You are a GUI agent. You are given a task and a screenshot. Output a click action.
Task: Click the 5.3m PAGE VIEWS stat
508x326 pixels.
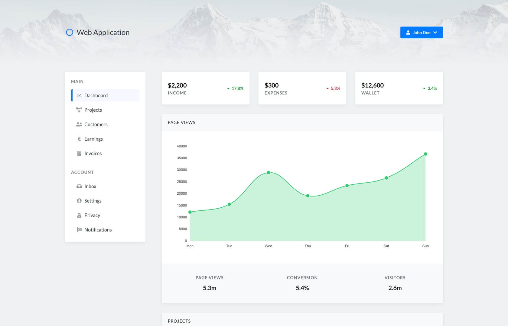click(210, 288)
